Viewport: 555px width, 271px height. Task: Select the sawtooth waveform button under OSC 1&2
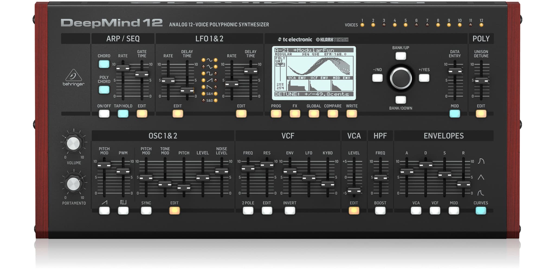(104, 210)
